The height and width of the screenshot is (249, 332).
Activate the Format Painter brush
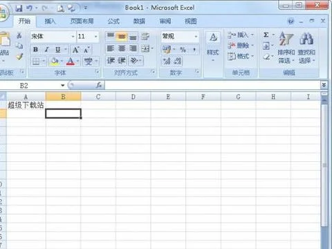(x=19, y=56)
